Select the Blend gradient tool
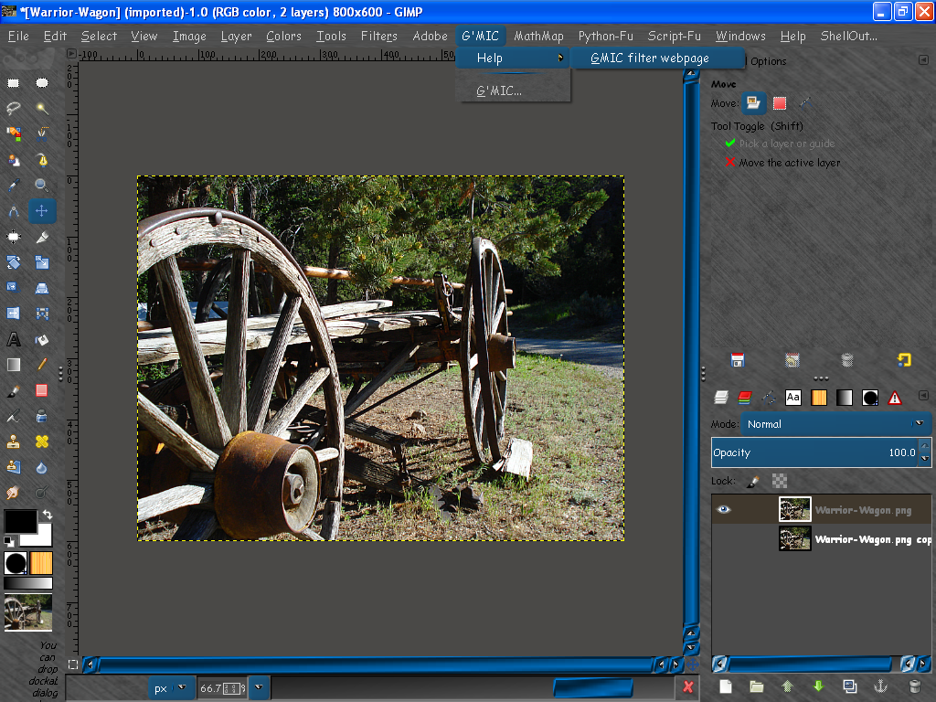This screenshot has width=936, height=702. pyautogui.click(x=13, y=365)
